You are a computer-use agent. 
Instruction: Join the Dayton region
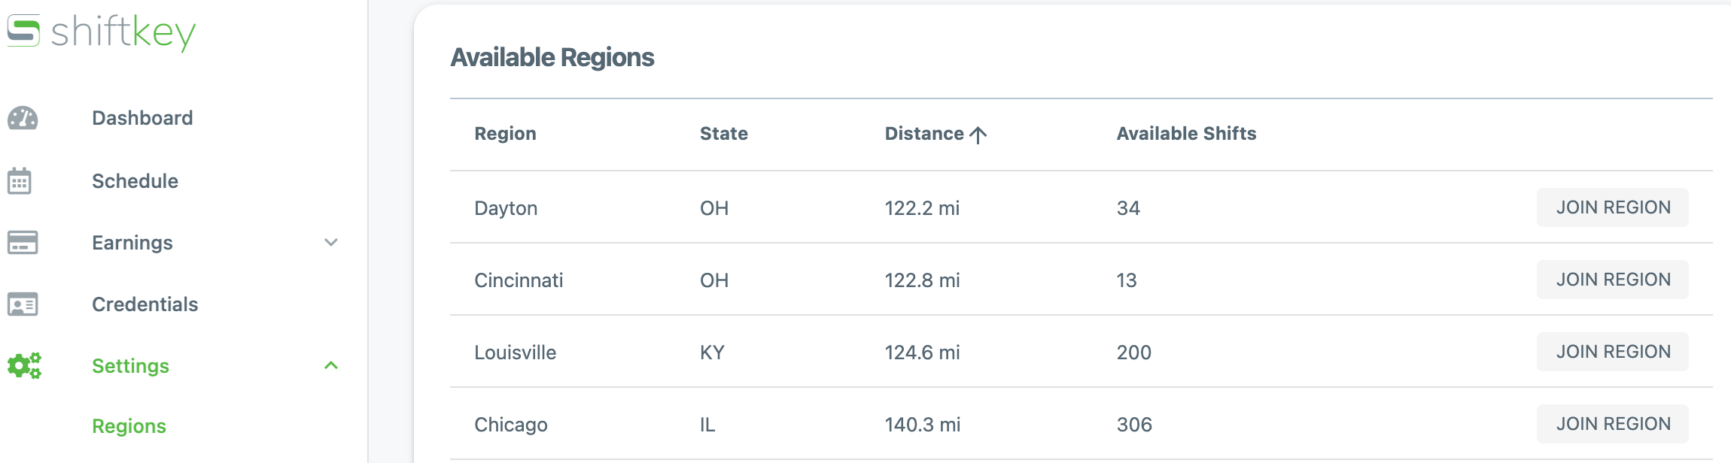click(x=1612, y=207)
